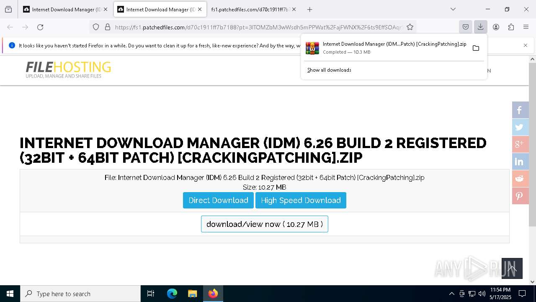The width and height of the screenshot is (536, 302).
Task: Share the page on LinkedIn
Action: click(521, 161)
